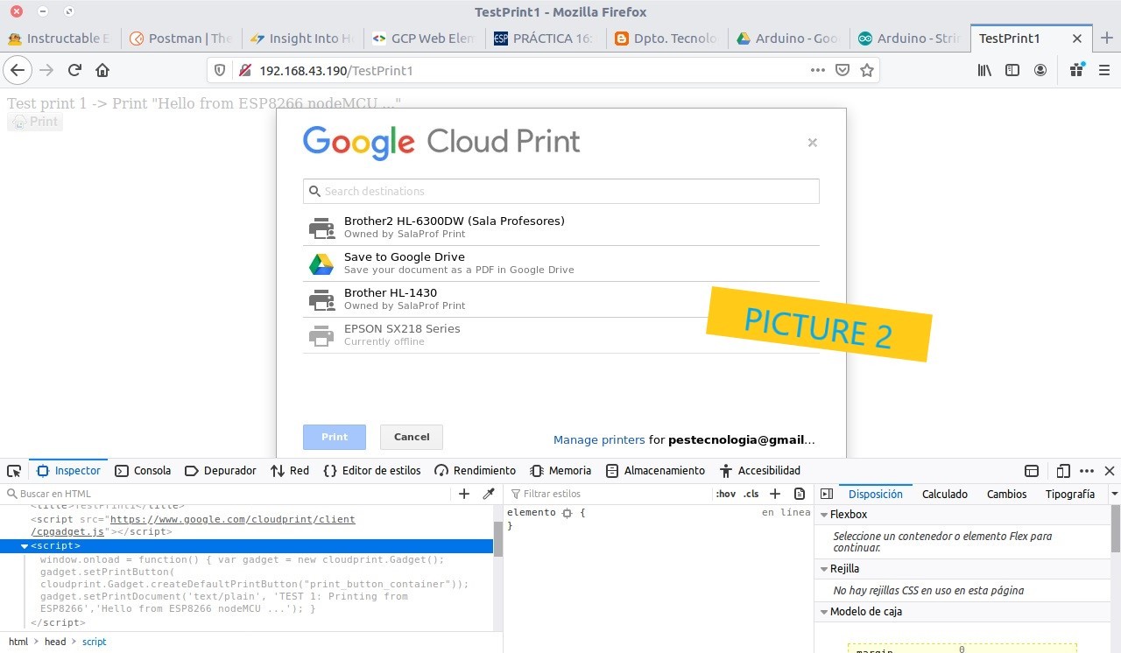Switch to the Consola tab
1121x653 pixels.
pyautogui.click(x=143, y=471)
